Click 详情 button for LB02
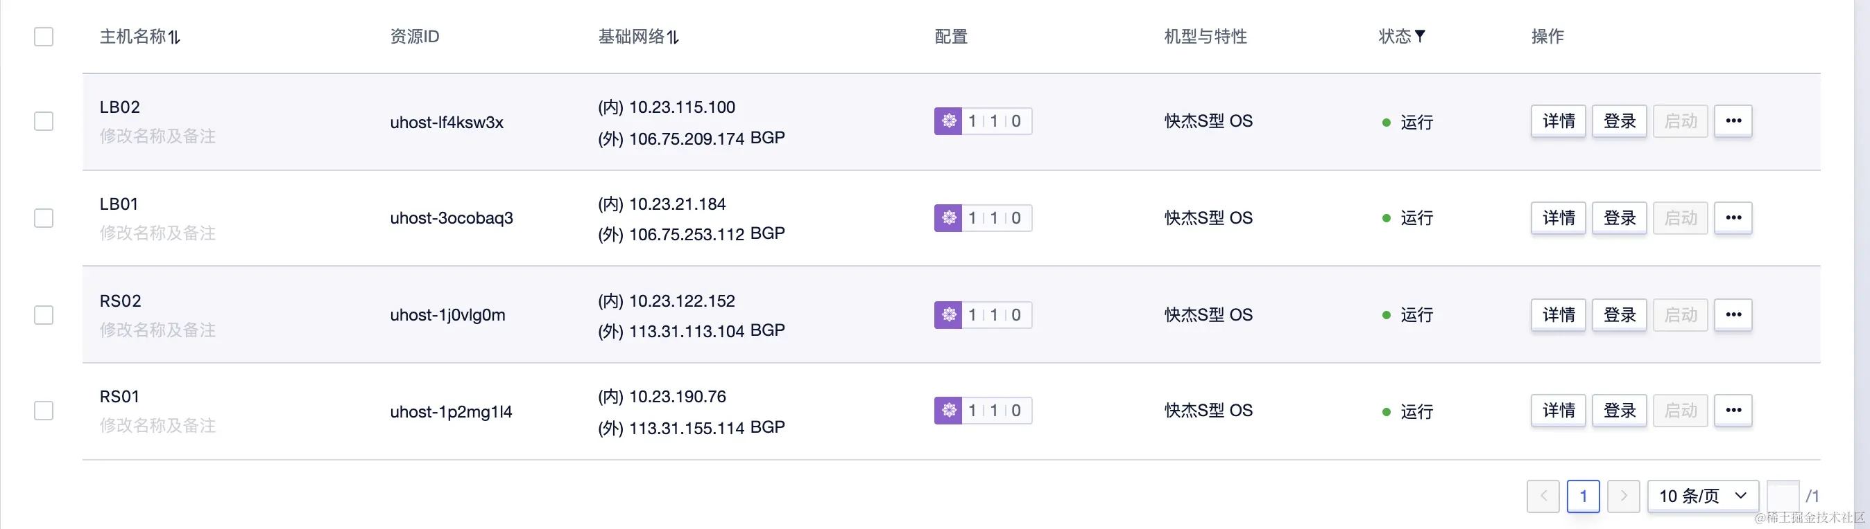 tap(1558, 121)
